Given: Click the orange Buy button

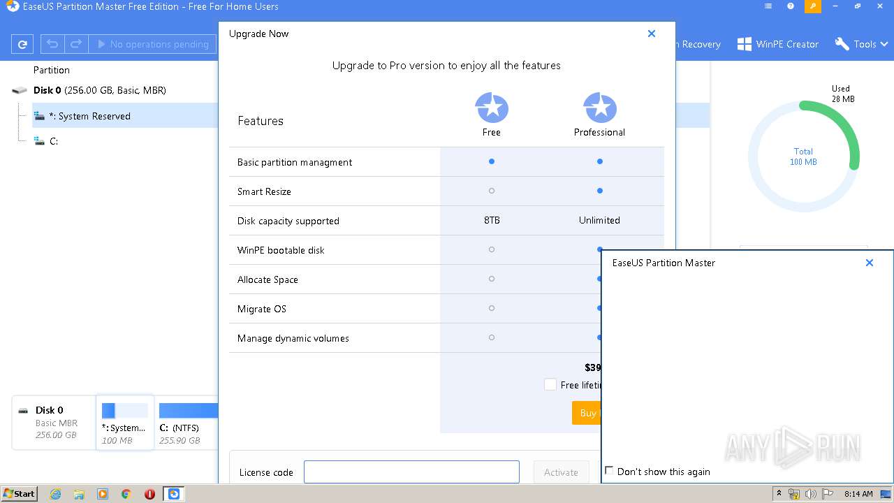Looking at the screenshot, I should [587, 413].
